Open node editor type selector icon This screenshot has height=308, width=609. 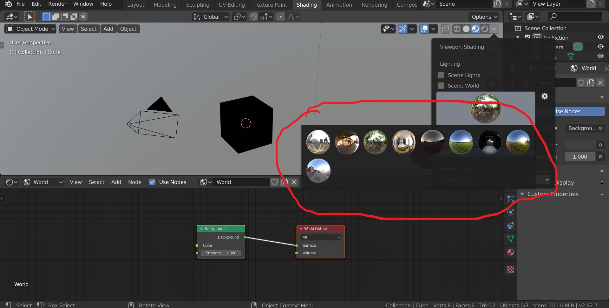12,182
